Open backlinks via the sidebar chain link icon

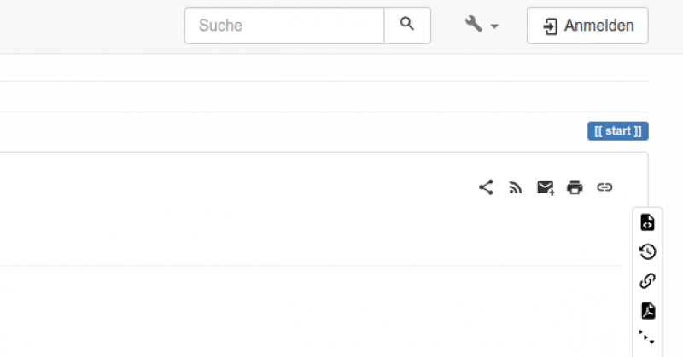point(647,281)
